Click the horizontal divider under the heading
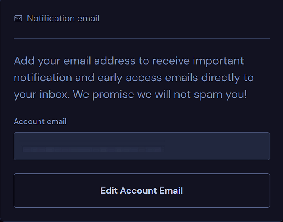This screenshot has height=222, width=283. [x=142, y=39]
